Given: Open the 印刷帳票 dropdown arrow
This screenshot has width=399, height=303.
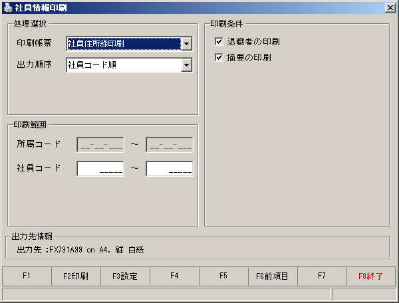Looking at the screenshot, I should (x=186, y=44).
